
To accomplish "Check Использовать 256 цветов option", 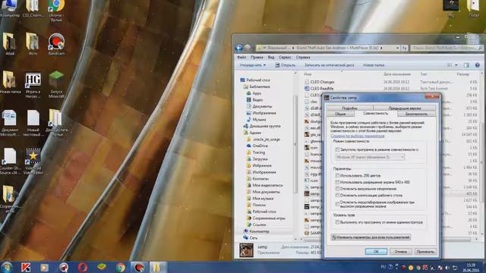I will [x=337, y=175].
